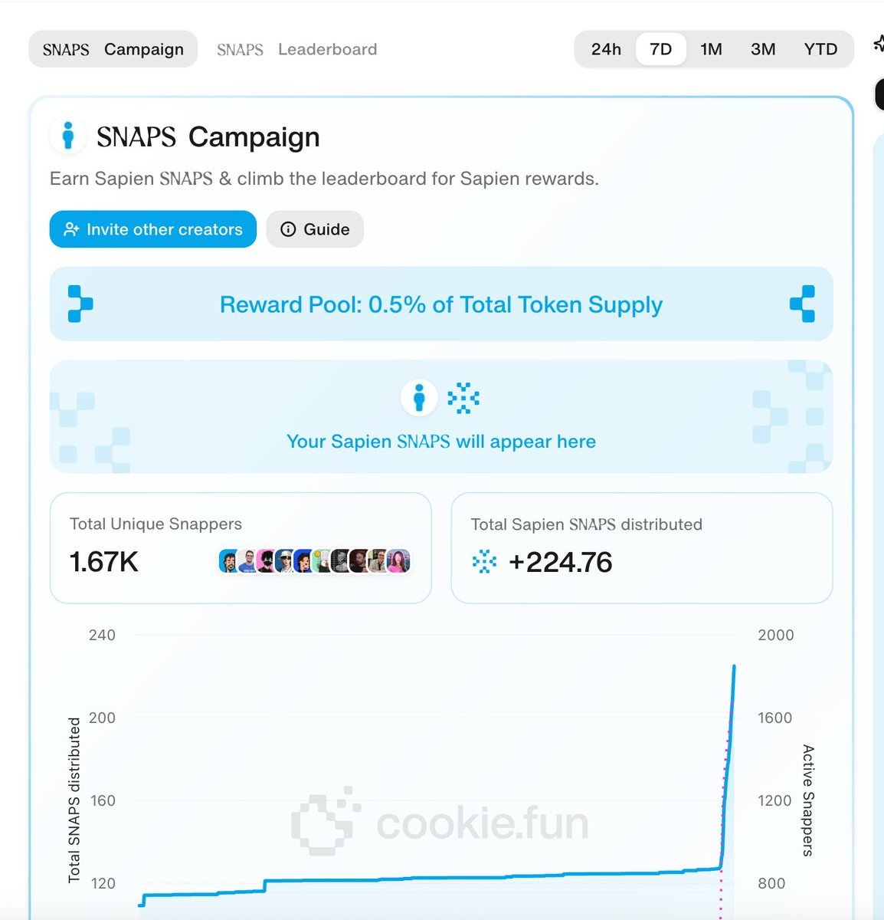Screen dimensions: 884x920
Task: Click the left Reward Pool banner icon
Action: pos(80,304)
